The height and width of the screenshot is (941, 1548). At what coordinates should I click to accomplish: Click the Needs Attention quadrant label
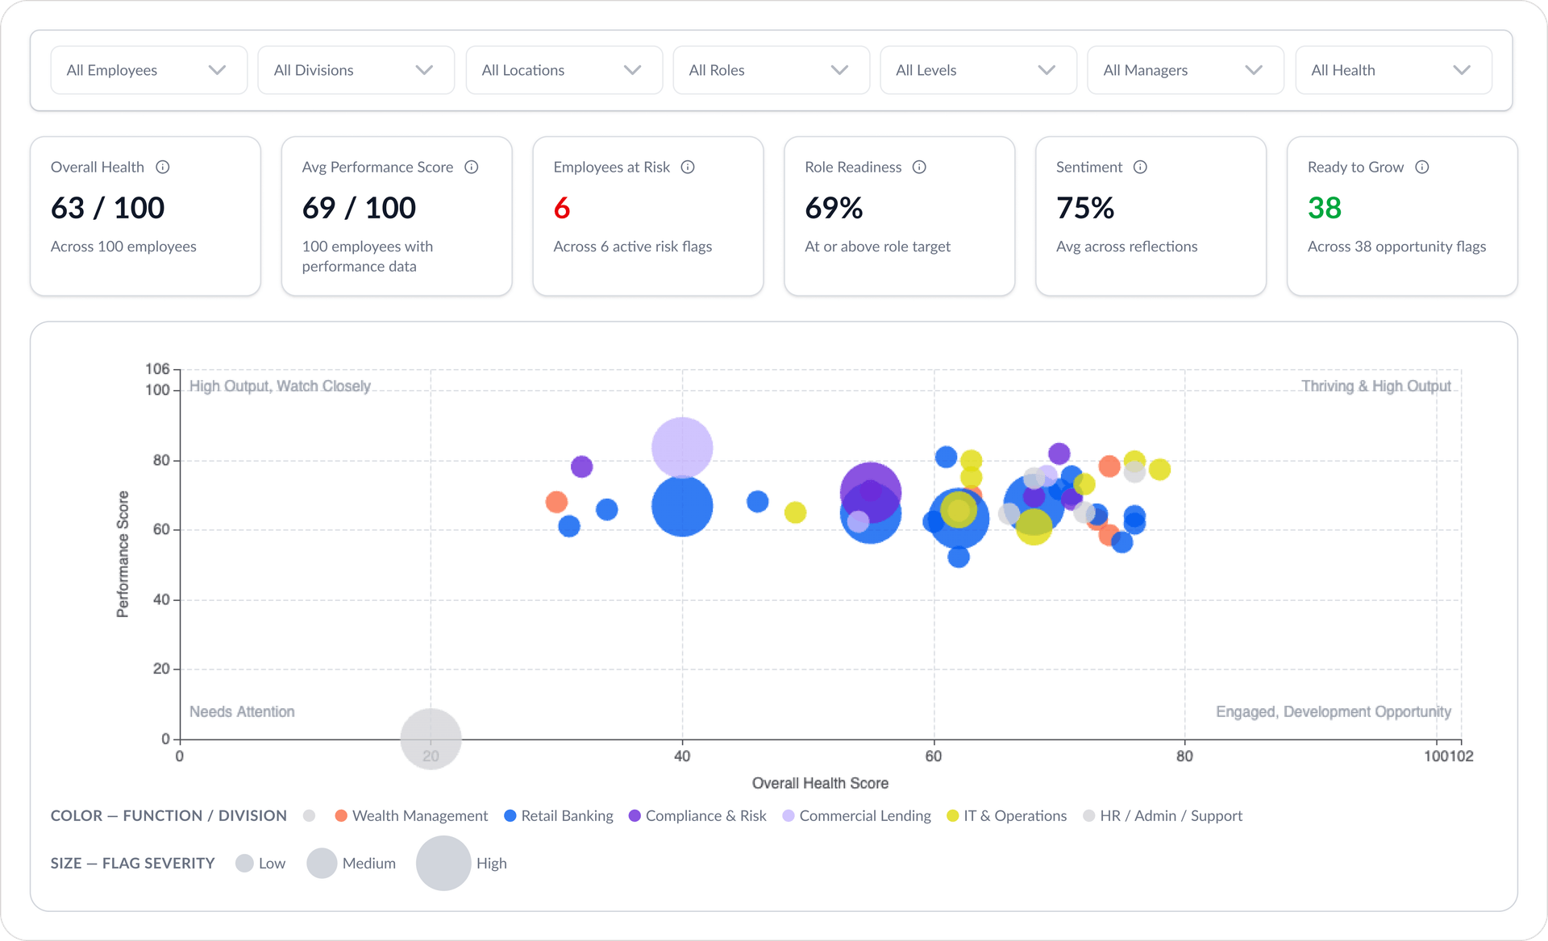242,711
